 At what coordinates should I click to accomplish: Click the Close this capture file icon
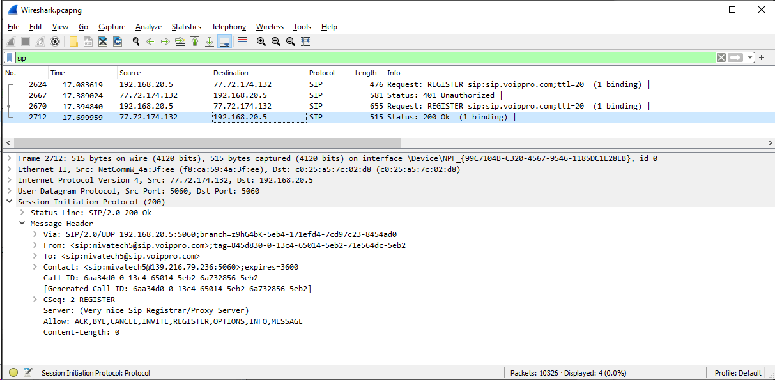102,42
